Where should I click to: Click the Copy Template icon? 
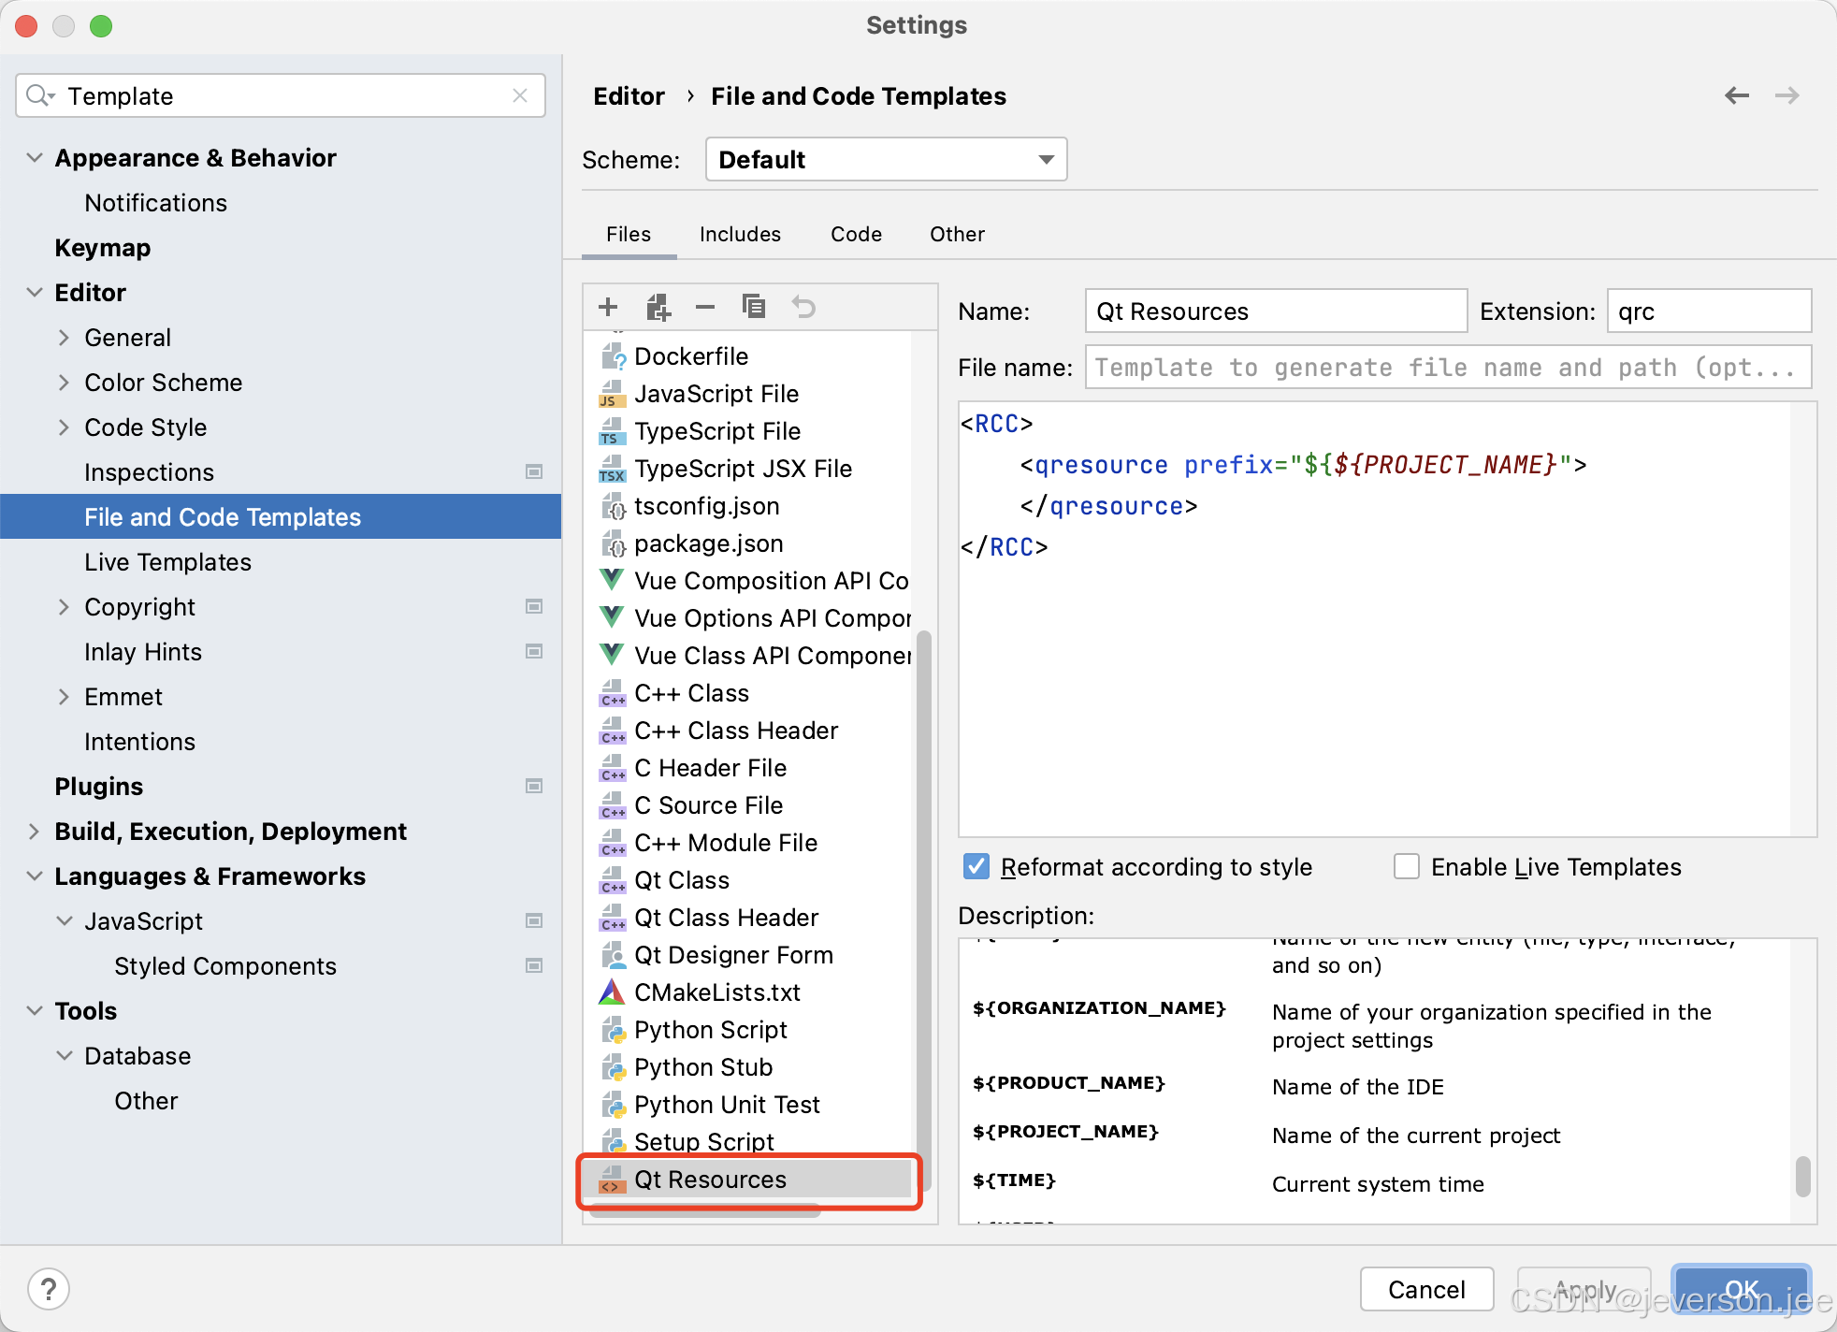(754, 307)
